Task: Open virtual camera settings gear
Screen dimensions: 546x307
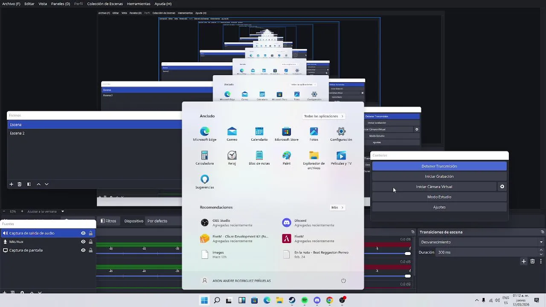Action: click(x=502, y=187)
